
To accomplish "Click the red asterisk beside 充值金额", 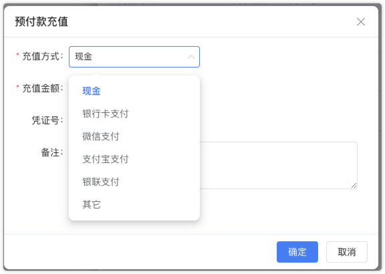I will (17, 86).
